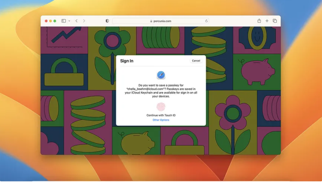The height and width of the screenshot is (182, 322).
Task: Click the "Continue with Touch ID" text
Action: (x=161, y=115)
